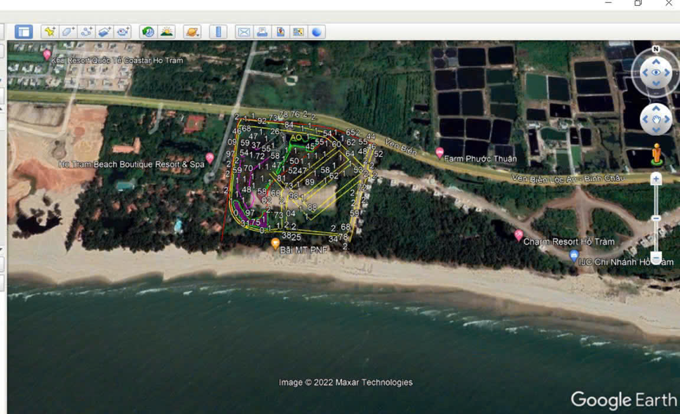Toggle the sidebar panel button
Screen dimensions: 680x414
point(24,32)
